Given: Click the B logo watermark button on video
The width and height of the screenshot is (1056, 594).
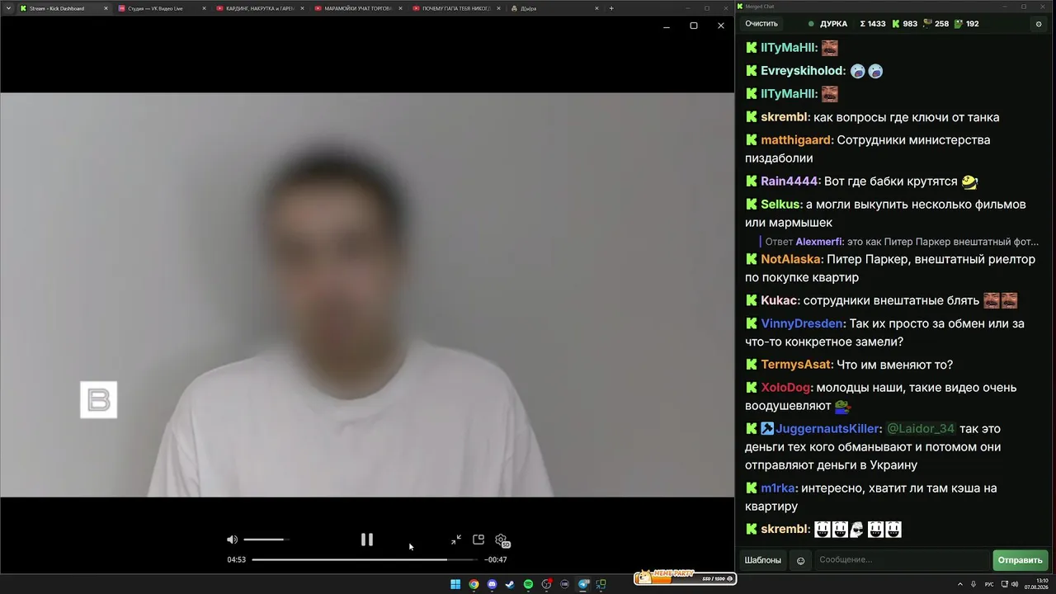Looking at the screenshot, I should (98, 400).
